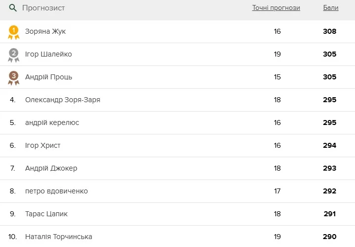
Task: Sort by Точні прогнози column
Action: click(x=276, y=8)
